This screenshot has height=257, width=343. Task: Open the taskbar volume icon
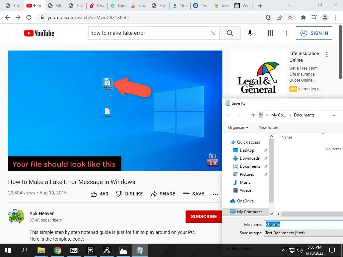click(300, 250)
